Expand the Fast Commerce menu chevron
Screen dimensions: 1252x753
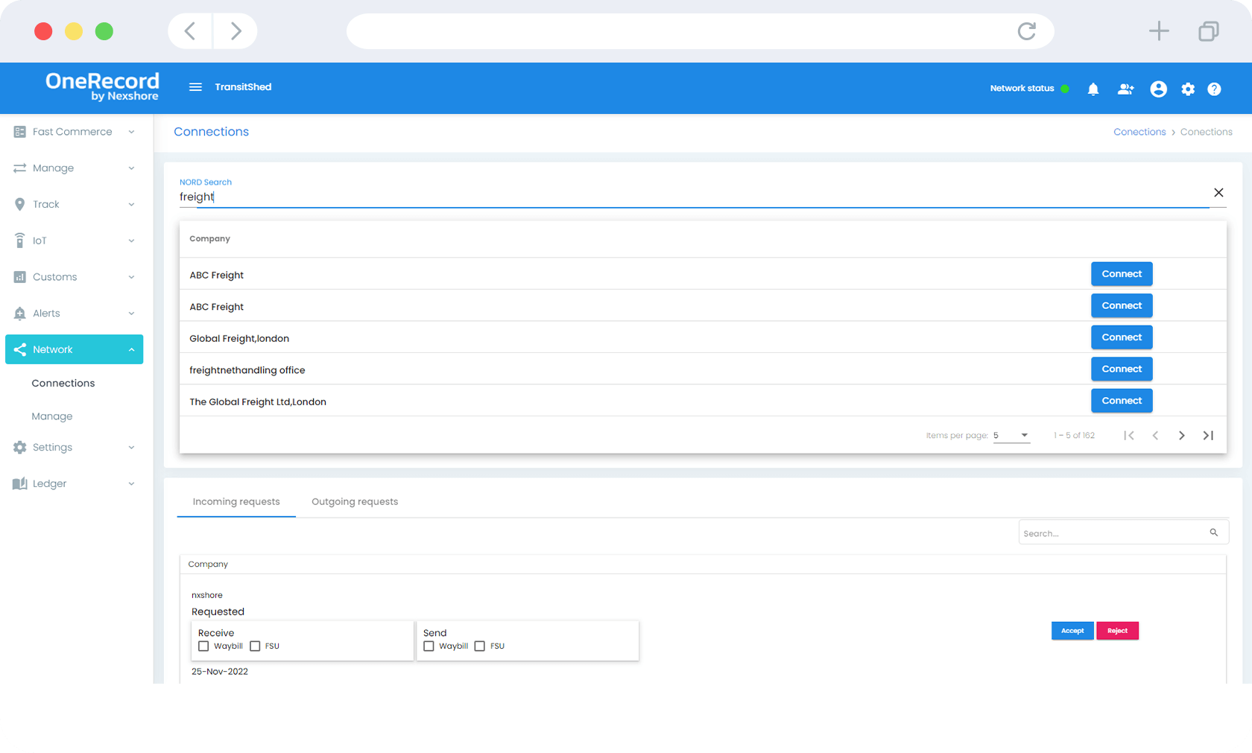131,132
